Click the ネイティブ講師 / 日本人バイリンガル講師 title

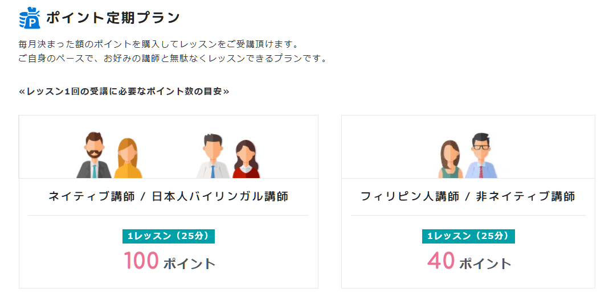[168, 197]
